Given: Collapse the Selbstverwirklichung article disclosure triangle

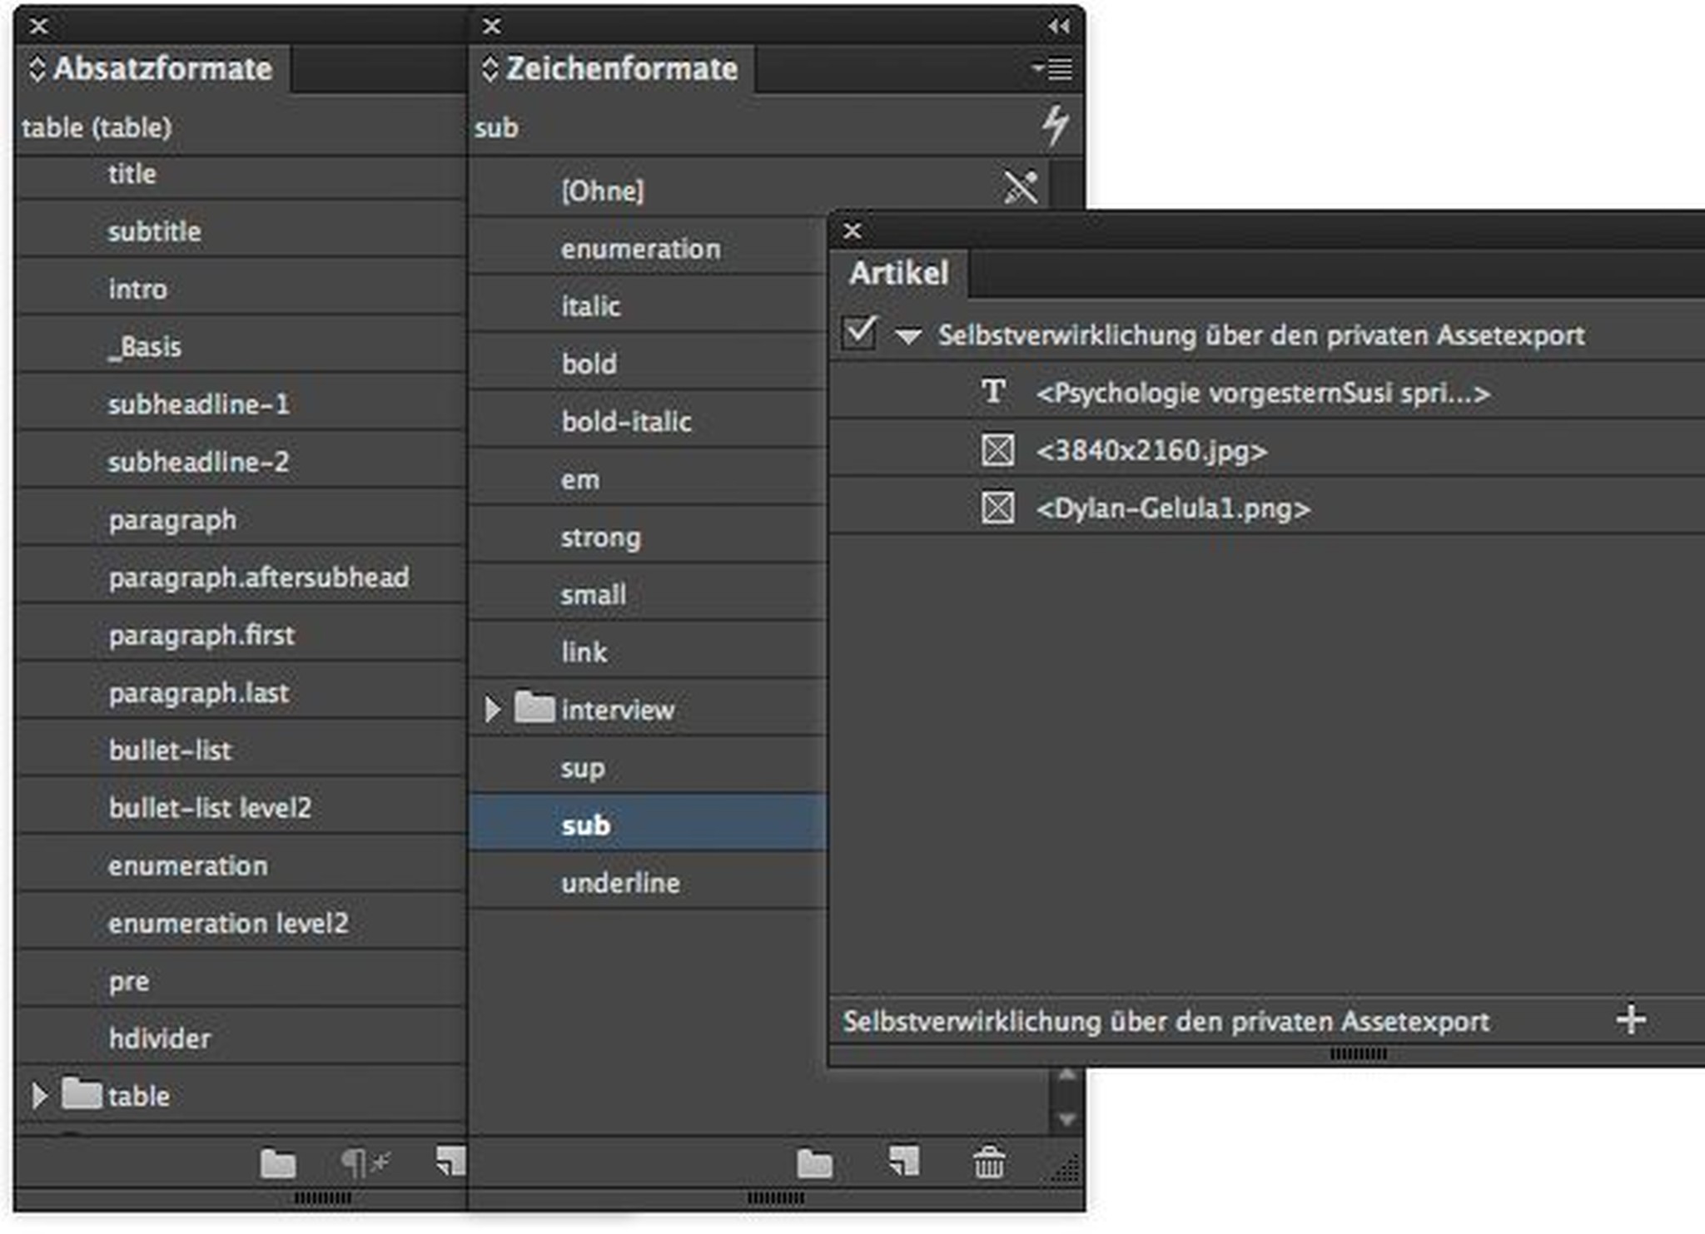Looking at the screenshot, I should pos(907,336).
